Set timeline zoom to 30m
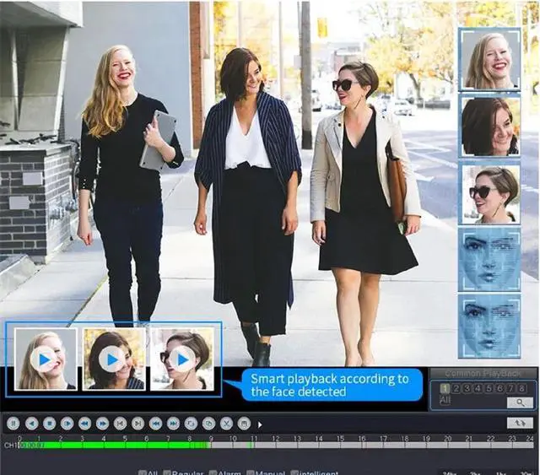Viewport: 540px width, 475px height. 525,472
